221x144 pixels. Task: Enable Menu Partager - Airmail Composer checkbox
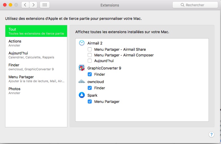pos(90,55)
